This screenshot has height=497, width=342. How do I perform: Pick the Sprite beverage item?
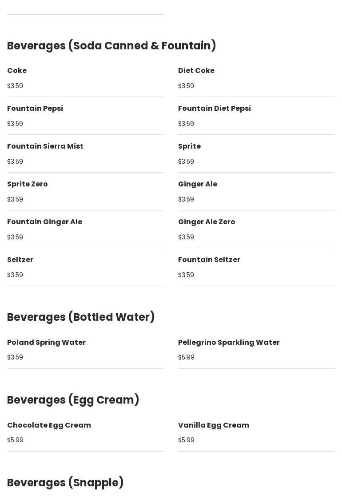tap(189, 146)
